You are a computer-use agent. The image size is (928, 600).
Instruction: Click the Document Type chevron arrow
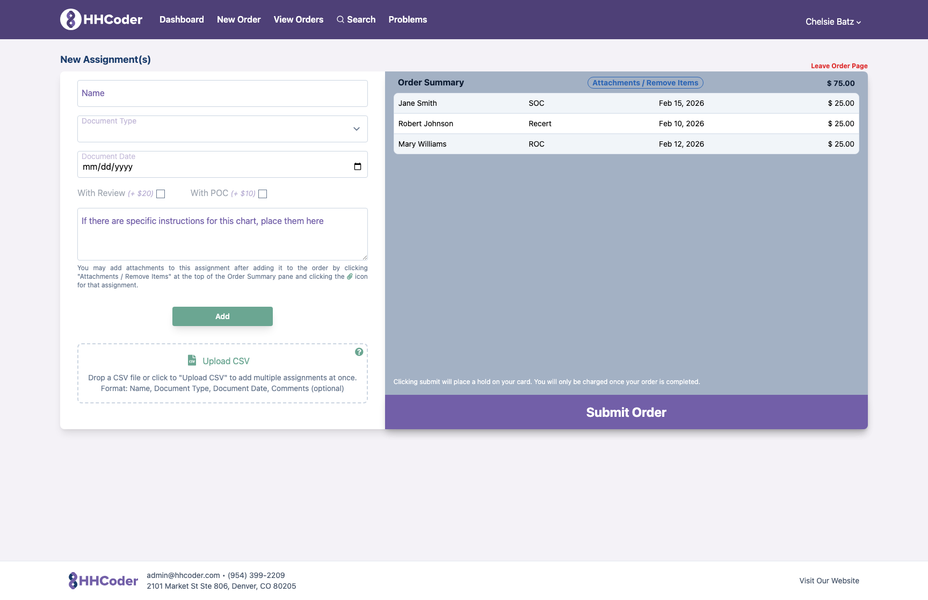tap(356, 129)
